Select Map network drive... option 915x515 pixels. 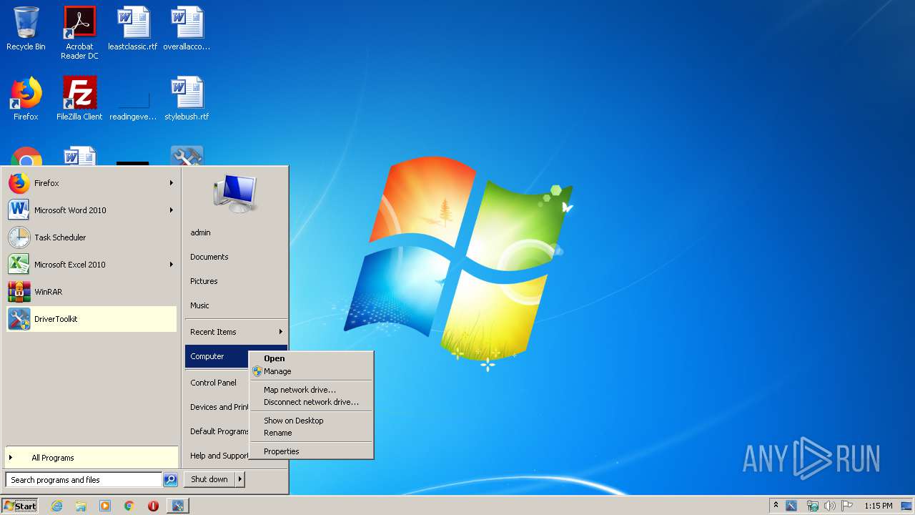pyautogui.click(x=311, y=390)
